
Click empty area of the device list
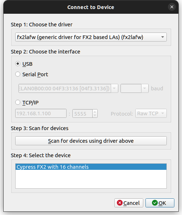(x=91, y=179)
